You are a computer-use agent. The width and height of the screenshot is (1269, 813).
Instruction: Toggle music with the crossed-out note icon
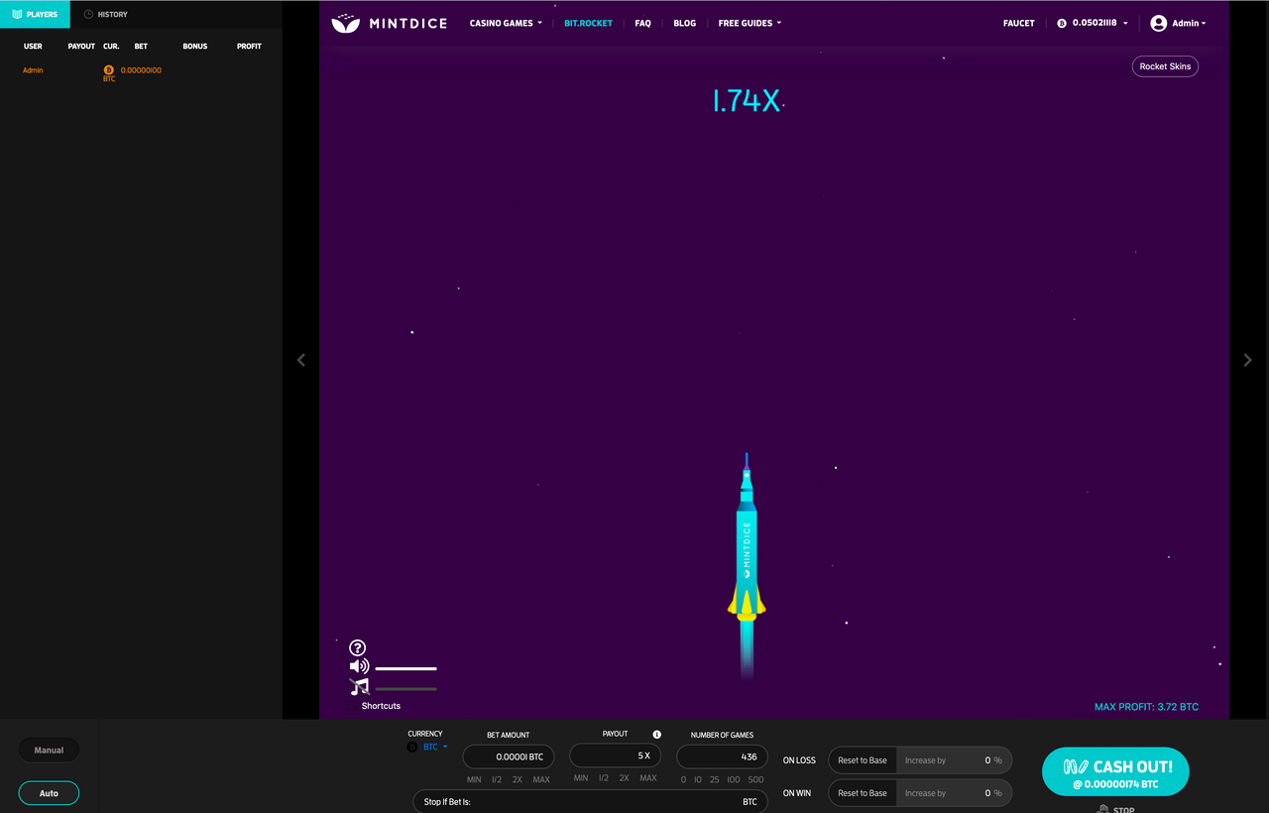(359, 686)
